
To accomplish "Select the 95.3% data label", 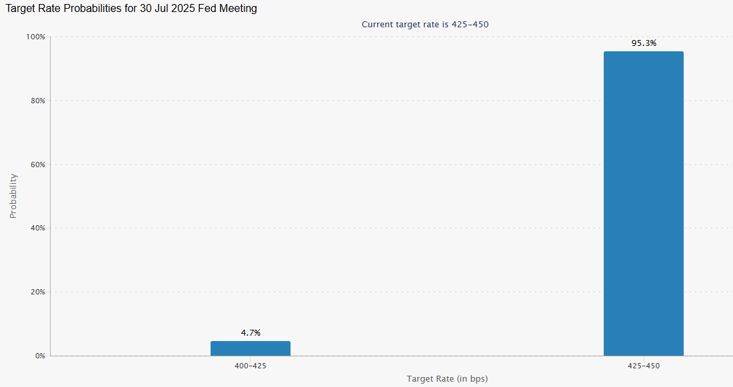I will point(644,43).
